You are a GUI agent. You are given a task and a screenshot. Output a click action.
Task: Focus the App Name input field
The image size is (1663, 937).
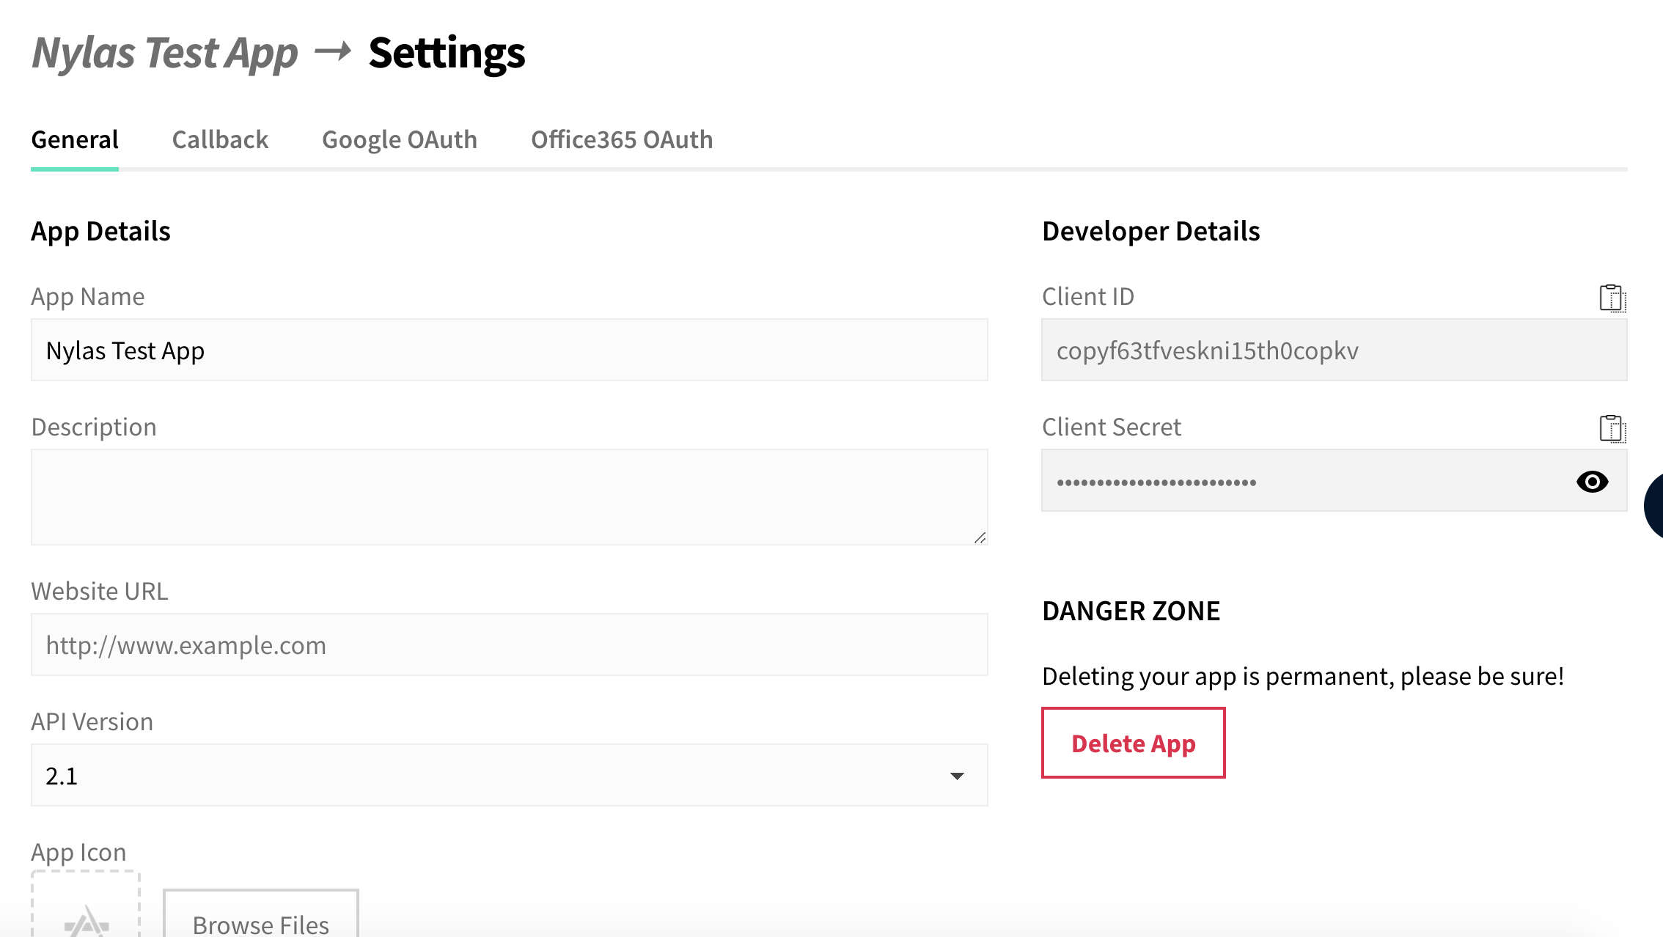point(509,350)
